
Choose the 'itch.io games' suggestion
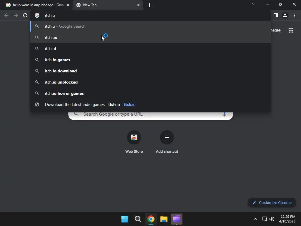pos(150,60)
